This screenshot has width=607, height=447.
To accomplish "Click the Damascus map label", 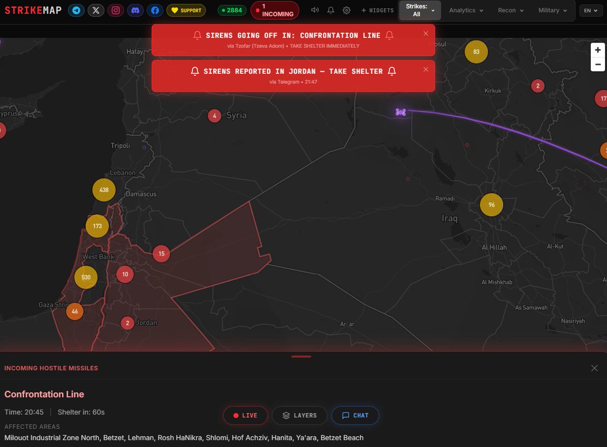I will pos(141,194).
